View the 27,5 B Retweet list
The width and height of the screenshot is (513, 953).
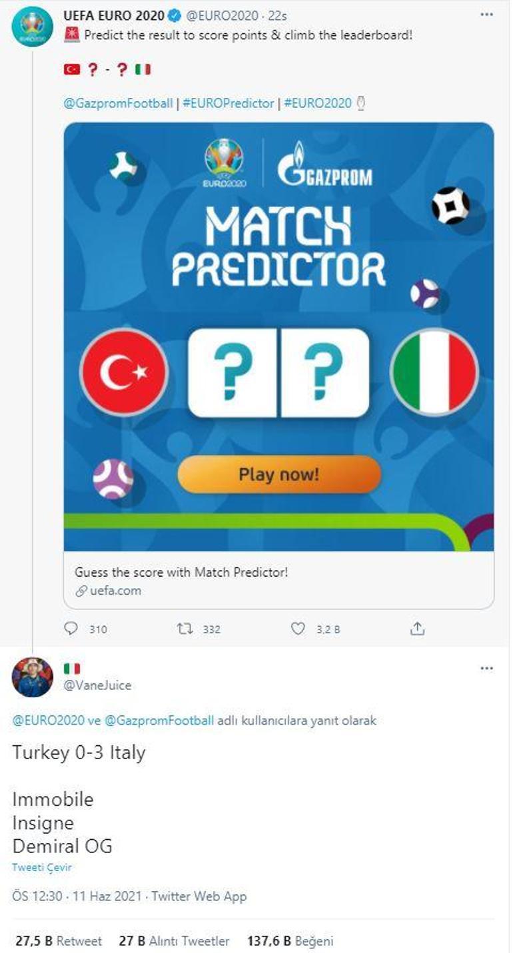click(x=59, y=941)
